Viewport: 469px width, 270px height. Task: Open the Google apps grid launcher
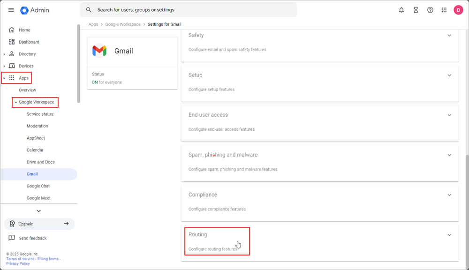pos(444,10)
